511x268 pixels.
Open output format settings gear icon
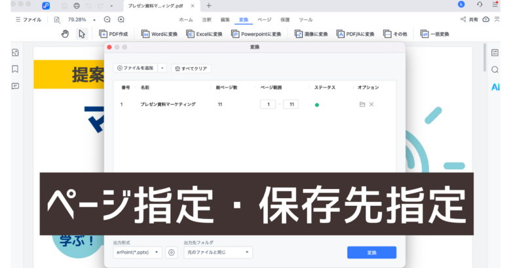pos(172,252)
